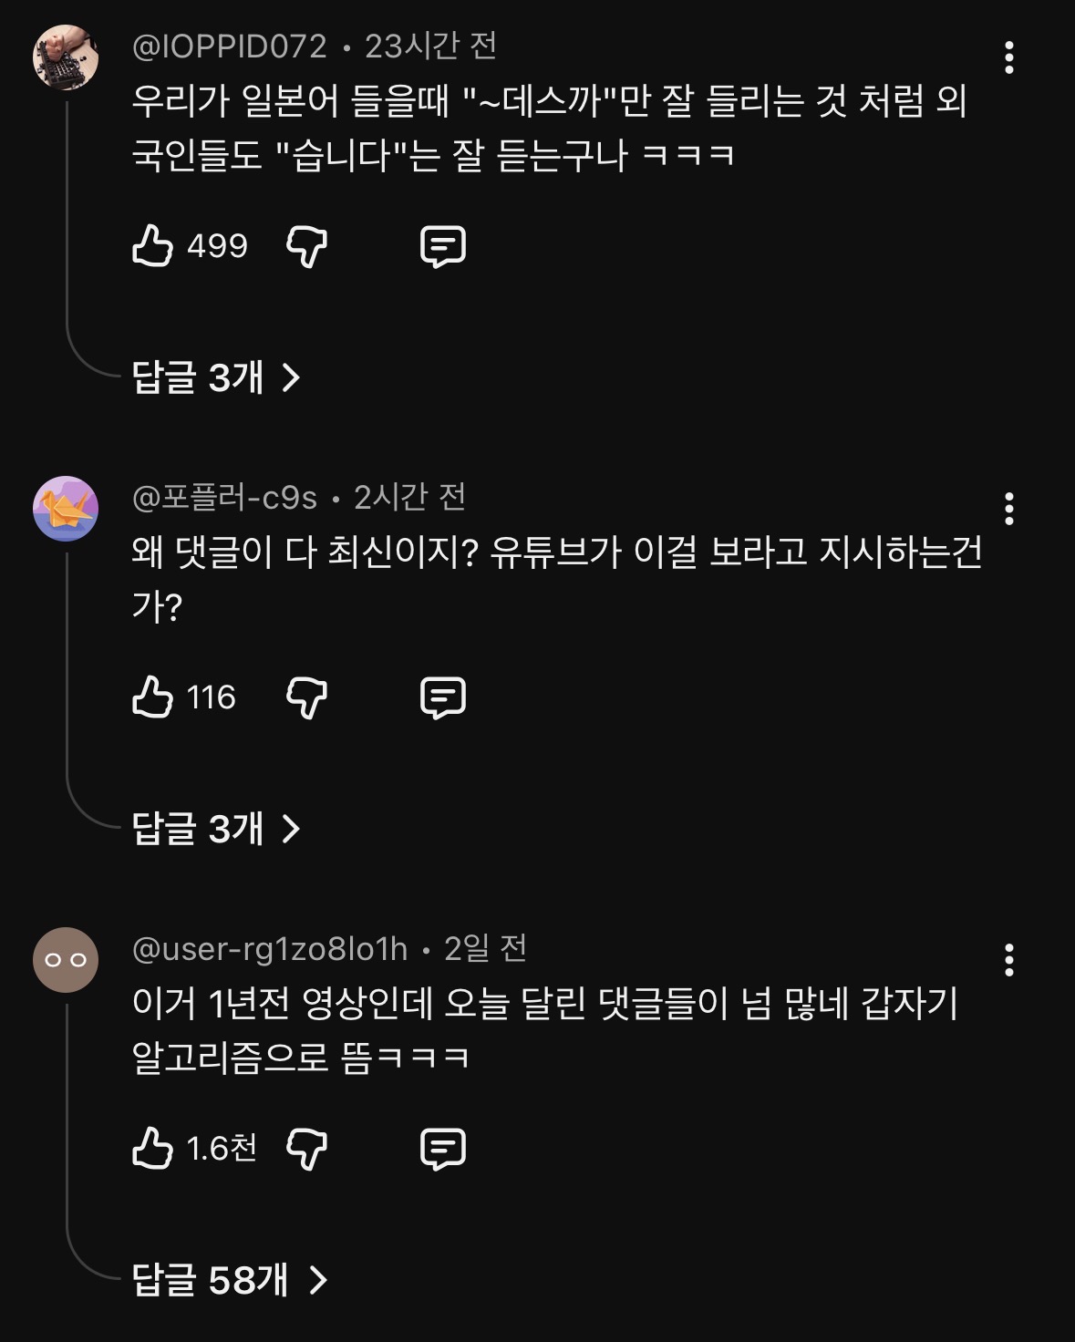The width and height of the screenshot is (1075, 1342).
Task: Like the comment with 1.6천 likes
Action: 152,1149
